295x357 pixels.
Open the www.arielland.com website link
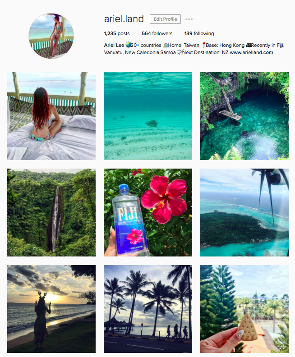251,52
